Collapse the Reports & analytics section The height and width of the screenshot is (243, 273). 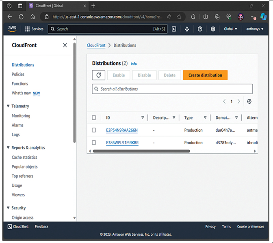tap(8, 147)
